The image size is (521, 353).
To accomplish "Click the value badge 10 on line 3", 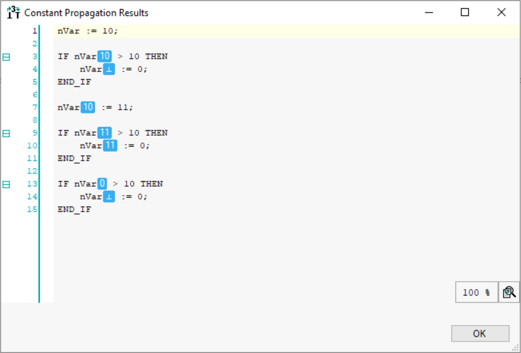I will coord(105,56).
